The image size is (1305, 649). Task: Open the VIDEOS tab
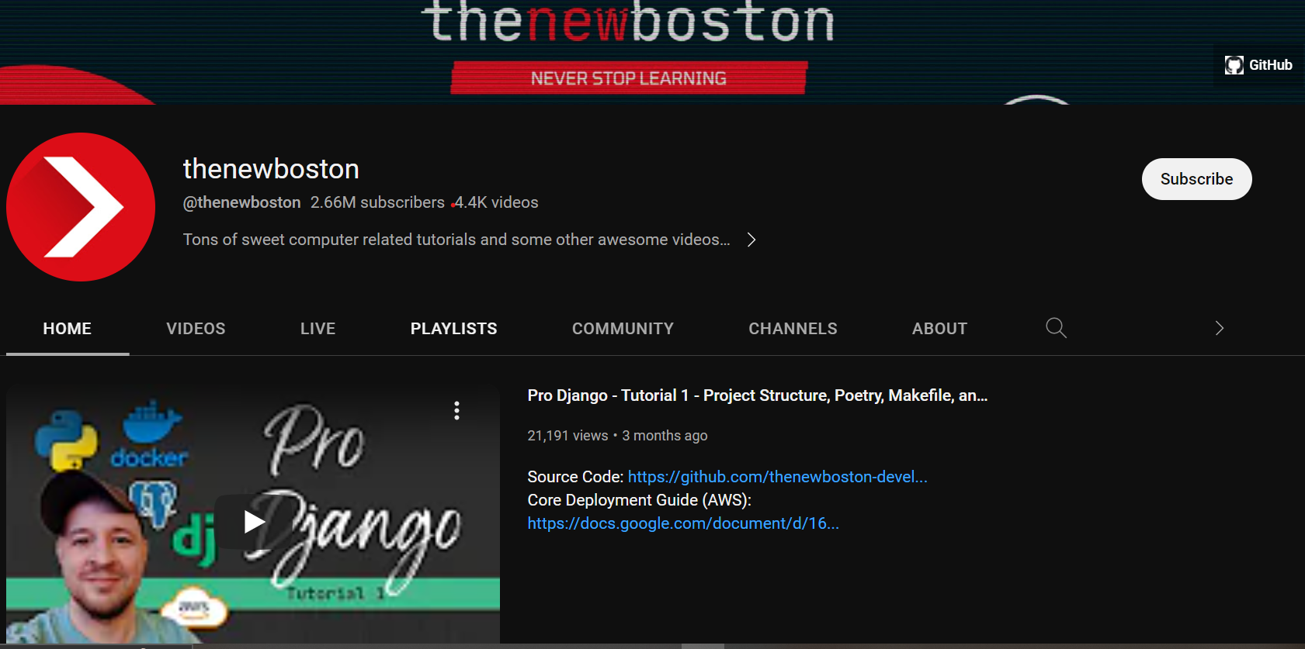pos(196,329)
